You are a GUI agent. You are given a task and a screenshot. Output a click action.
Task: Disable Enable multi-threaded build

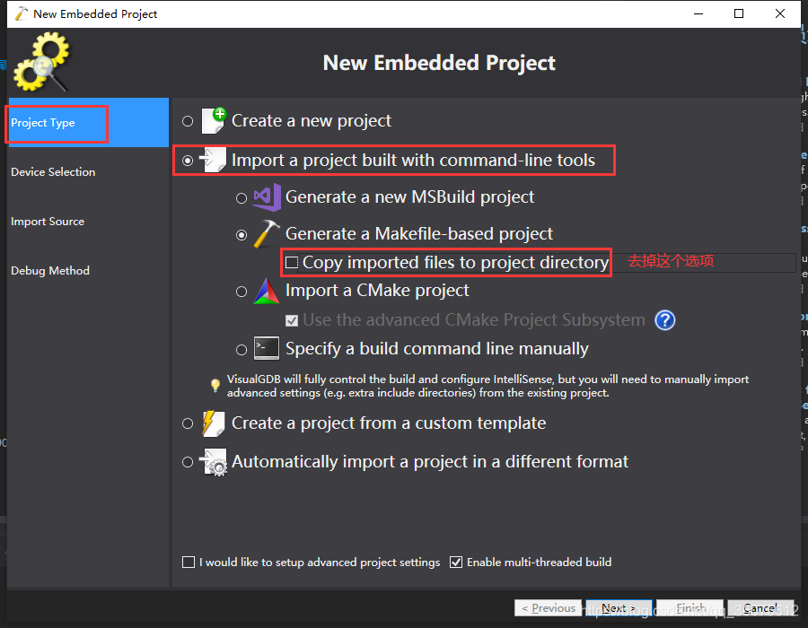pyautogui.click(x=456, y=562)
